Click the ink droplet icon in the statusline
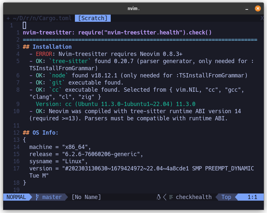Screen dimensions: 267x213 tap(158, 197)
